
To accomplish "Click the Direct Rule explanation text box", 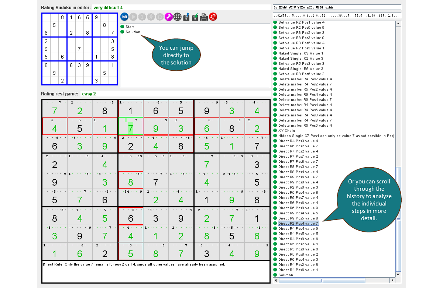I will pos(156,272).
